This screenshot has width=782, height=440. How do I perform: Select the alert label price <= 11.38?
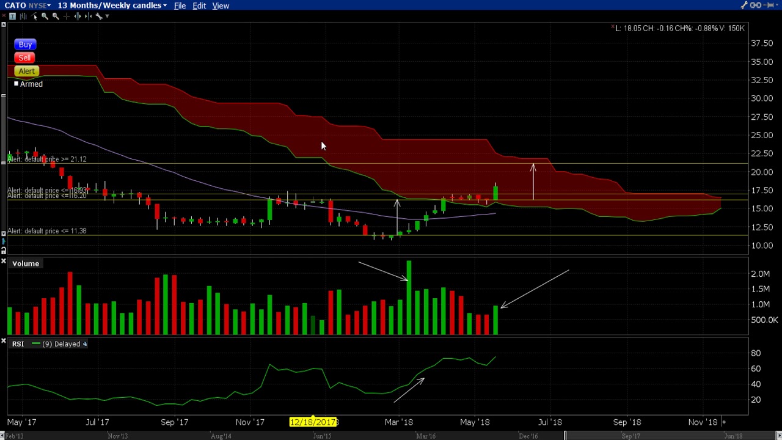[x=47, y=231]
